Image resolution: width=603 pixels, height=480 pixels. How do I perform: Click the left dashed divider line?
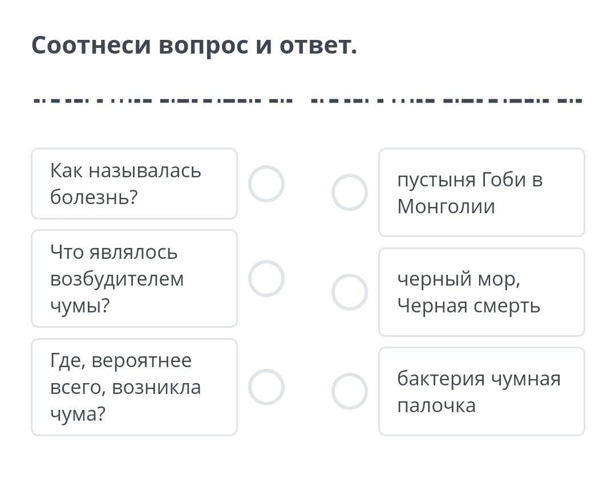coord(163,101)
